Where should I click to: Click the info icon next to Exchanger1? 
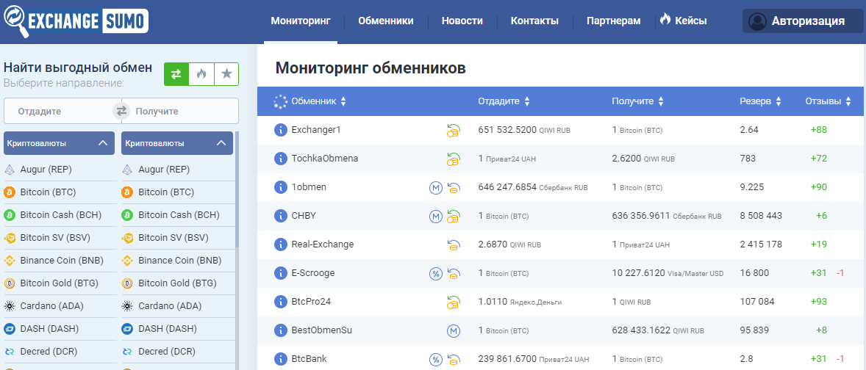coord(279,130)
